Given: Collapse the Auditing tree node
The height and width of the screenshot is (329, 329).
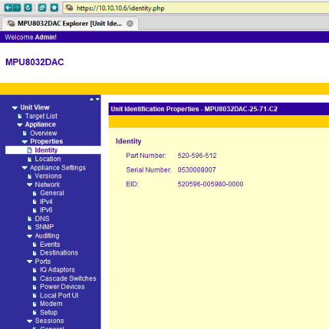Looking at the screenshot, I should click(x=30, y=236).
